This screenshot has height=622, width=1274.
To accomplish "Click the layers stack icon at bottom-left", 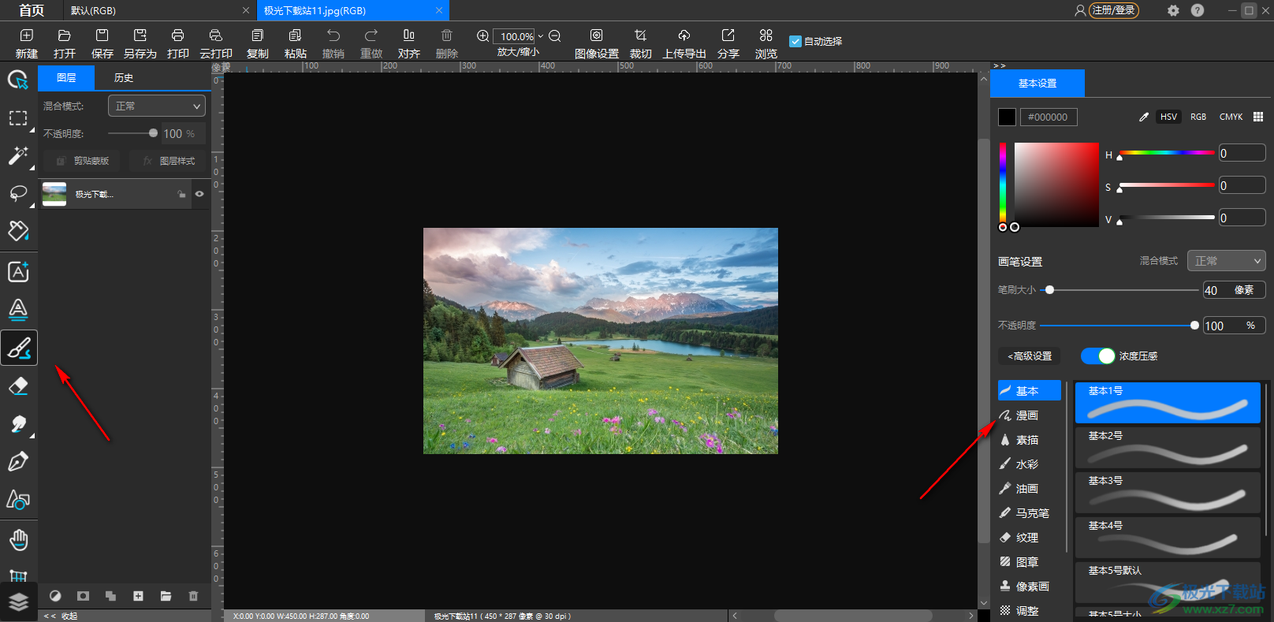I will pyautogui.click(x=18, y=602).
